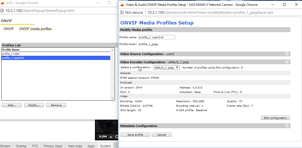Image resolution: width=302 pixels, height=148 pixels.
Task: Switch to the ONVIF tab
Action: [x=9, y=29]
